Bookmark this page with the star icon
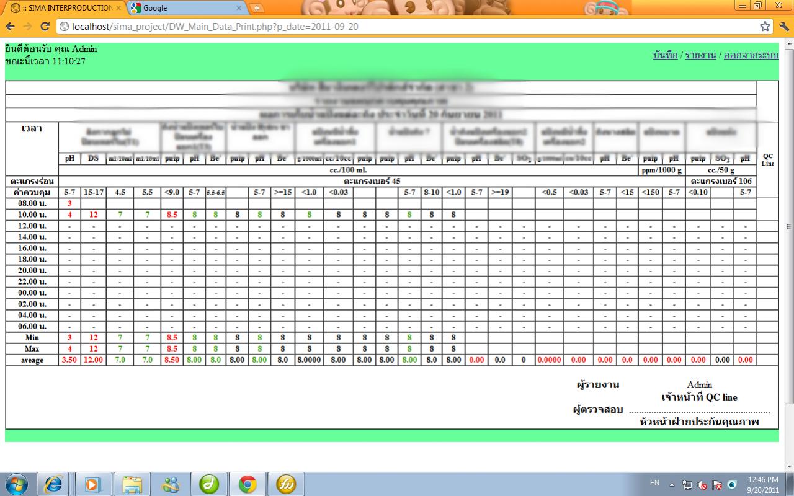 (765, 27)
